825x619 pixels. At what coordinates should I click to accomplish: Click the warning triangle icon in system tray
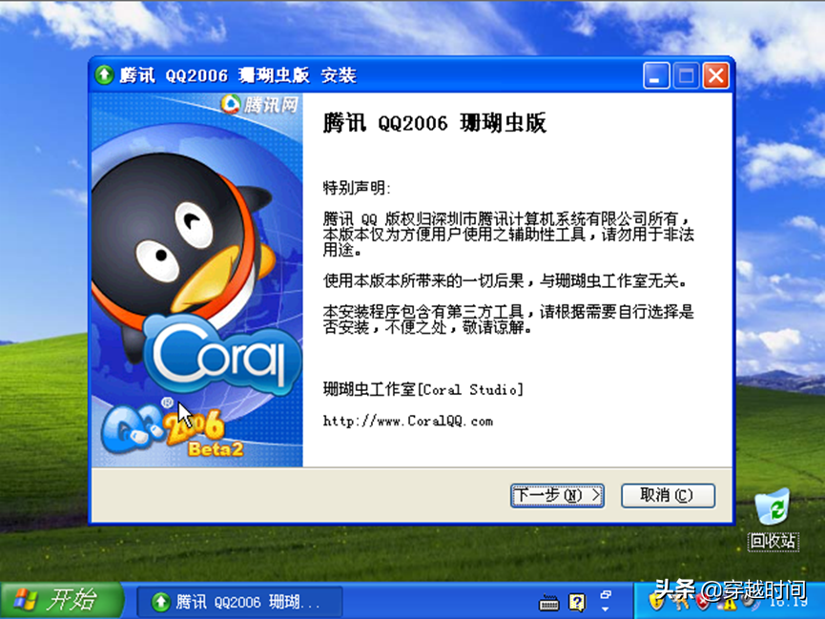pyautogui.click(x=732, y=603)
